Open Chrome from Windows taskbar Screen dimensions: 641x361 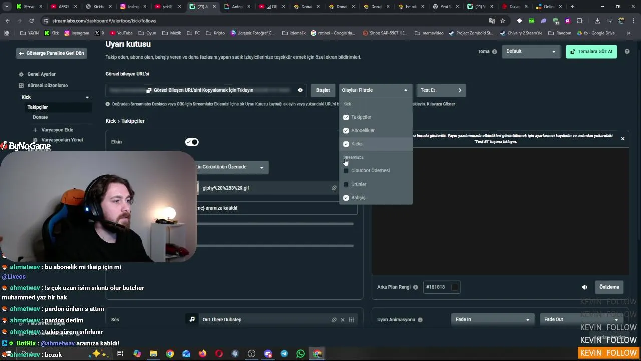tap(170, 354)
